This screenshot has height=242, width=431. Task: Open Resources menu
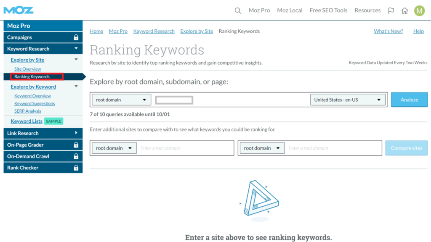pos(367,11)
